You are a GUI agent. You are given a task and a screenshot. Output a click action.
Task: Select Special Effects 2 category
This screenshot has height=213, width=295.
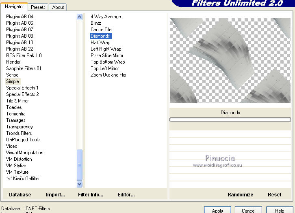tap(22, 94)
